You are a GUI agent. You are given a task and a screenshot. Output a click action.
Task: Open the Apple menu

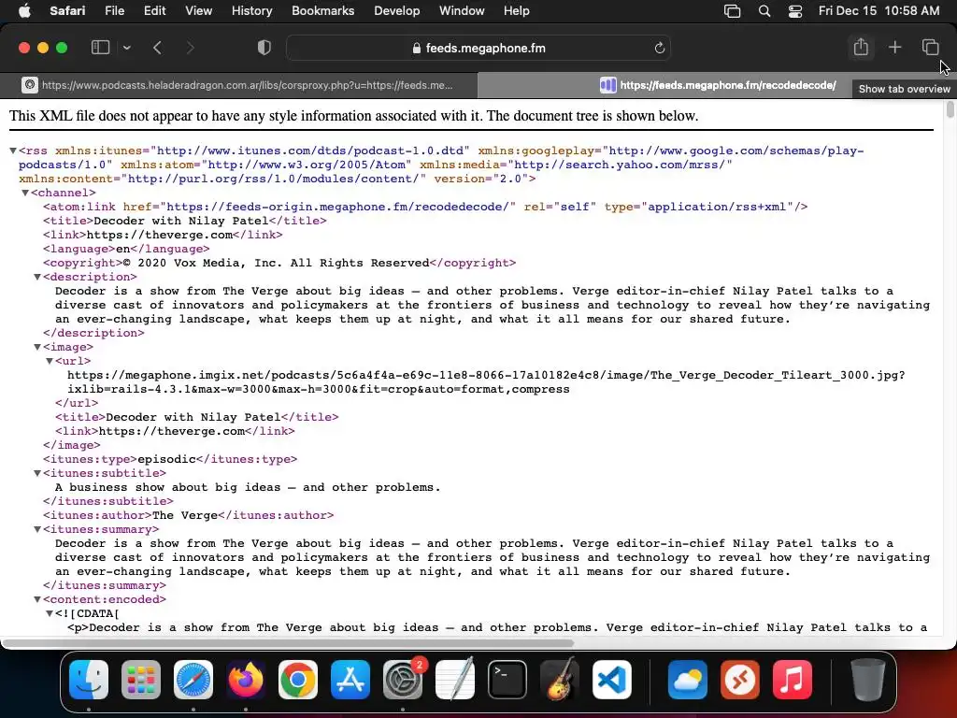click(24, 10)
